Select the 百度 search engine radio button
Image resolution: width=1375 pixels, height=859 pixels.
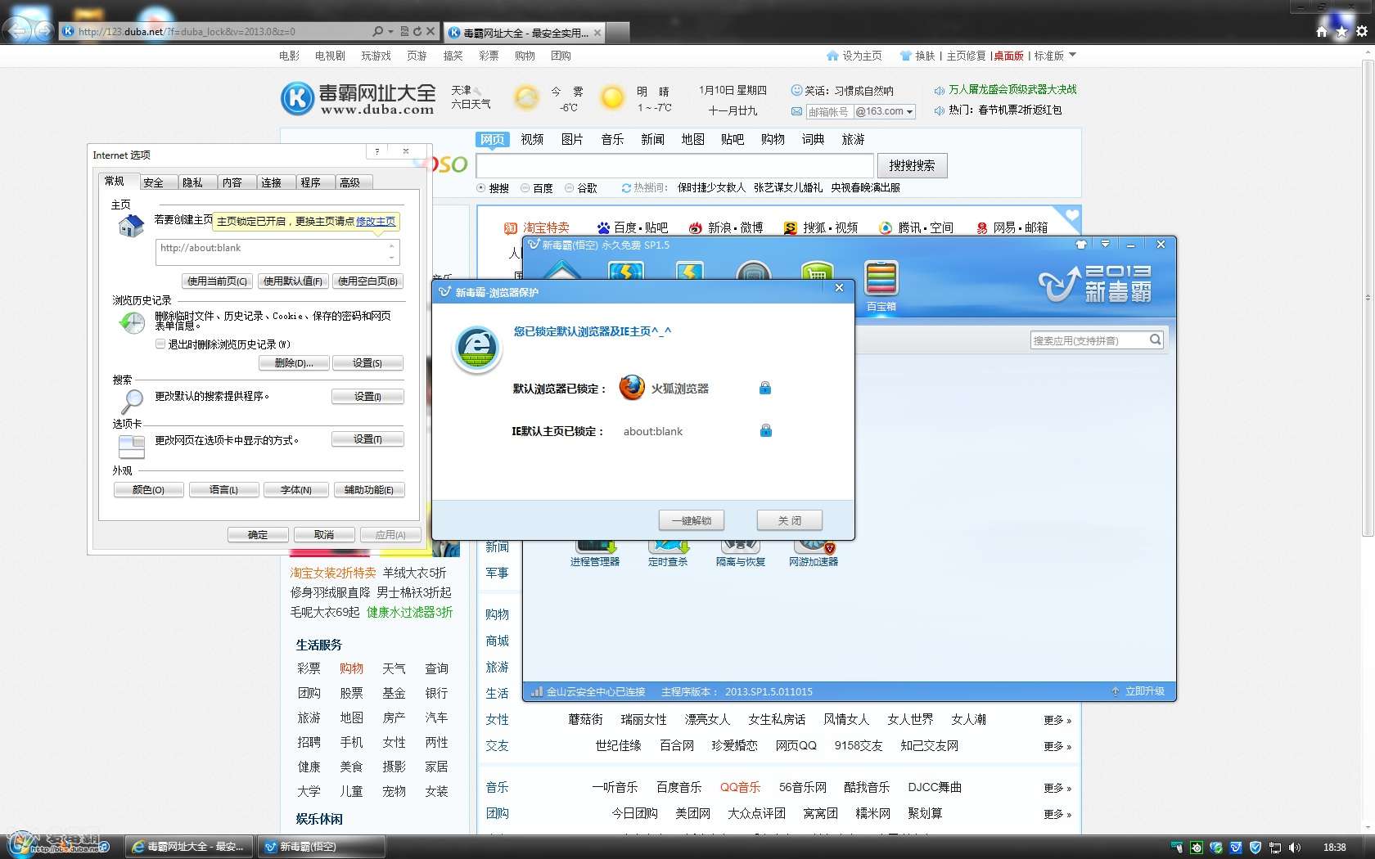[x=525, y=188]
